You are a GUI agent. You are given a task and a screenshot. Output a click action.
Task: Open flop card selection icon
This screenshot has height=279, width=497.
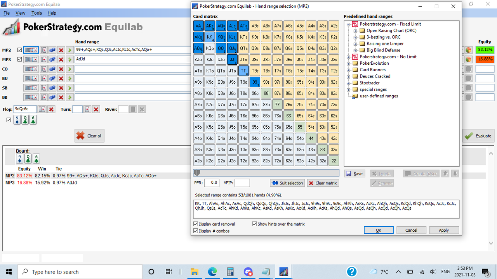(x=42, y=109)
